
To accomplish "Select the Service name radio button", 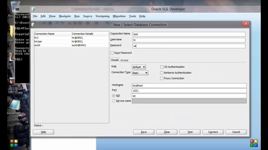I will pyautogui.click(x=113, y=101).
